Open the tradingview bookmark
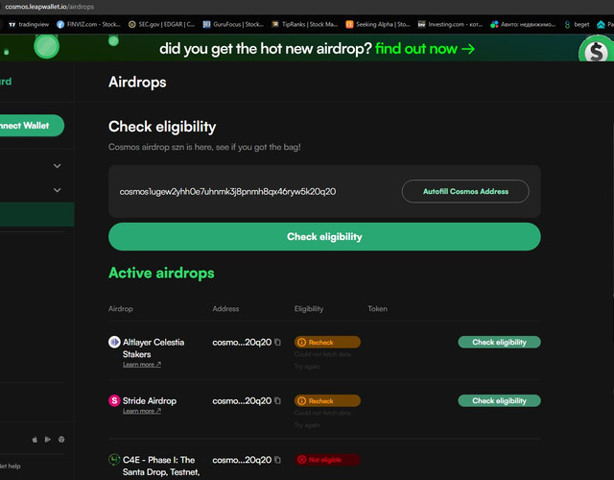Image resolution: width=614 pixels, height=480 pixels. pyautogui.click(x=29, y=24)
